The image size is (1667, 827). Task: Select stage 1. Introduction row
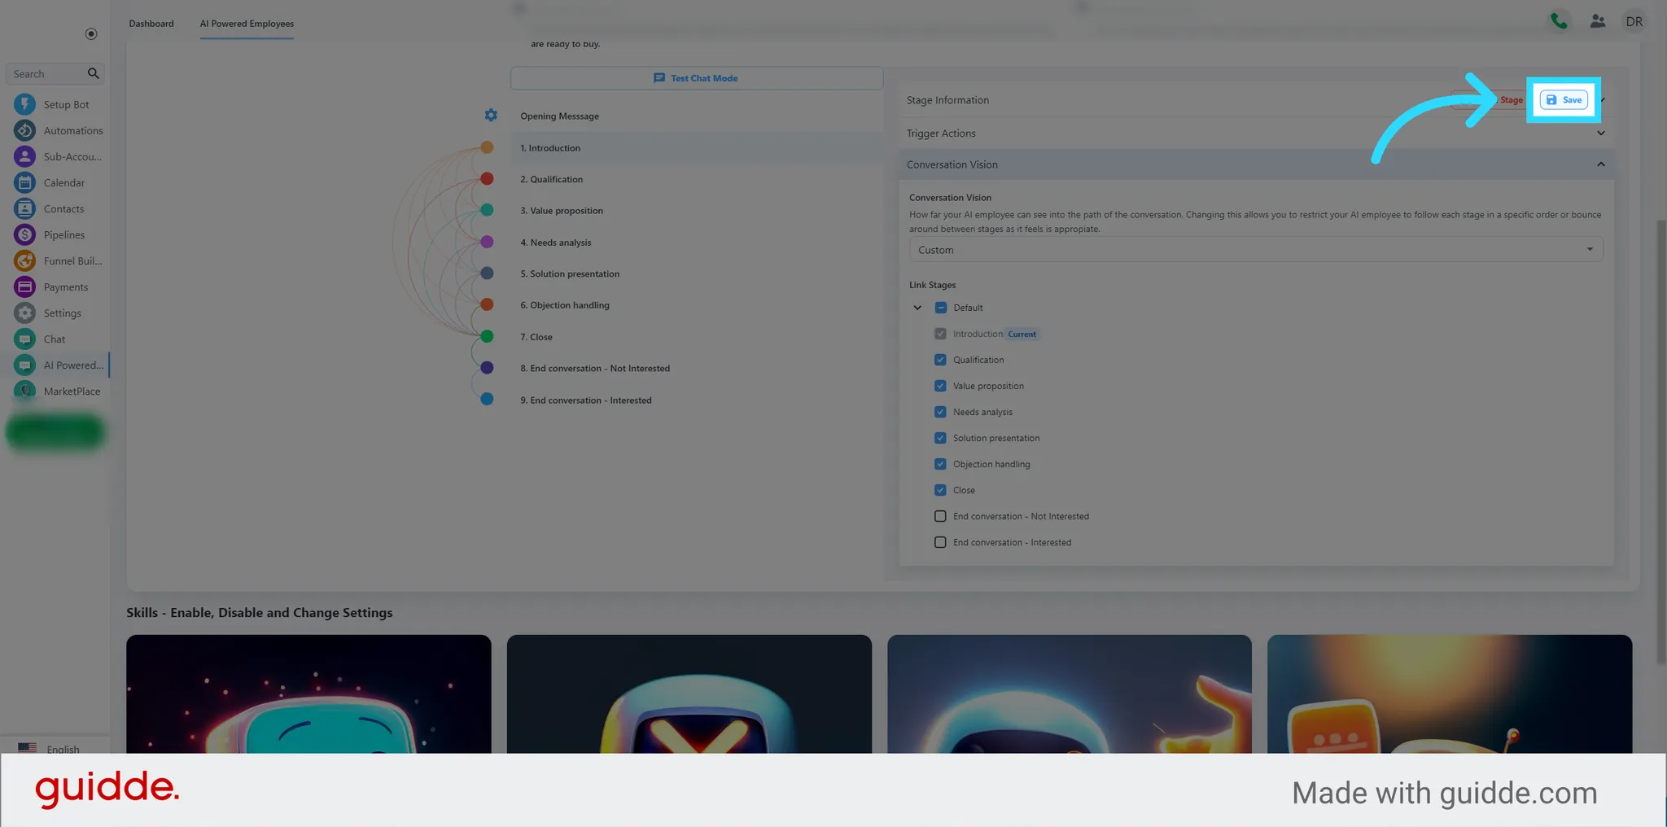[697, 148]
